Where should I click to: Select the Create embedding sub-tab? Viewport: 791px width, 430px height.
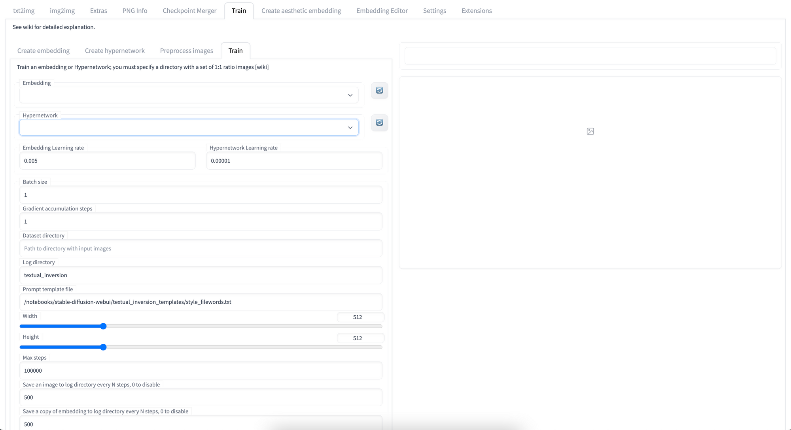[x=44, y=51]
